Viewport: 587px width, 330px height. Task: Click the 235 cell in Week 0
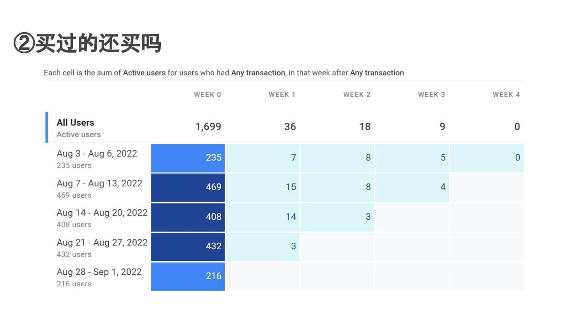click(188, 158)
